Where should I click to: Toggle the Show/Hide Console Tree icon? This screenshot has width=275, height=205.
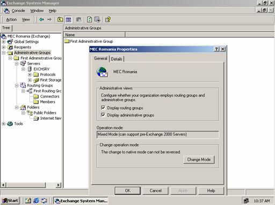click(x=68, y=19)
